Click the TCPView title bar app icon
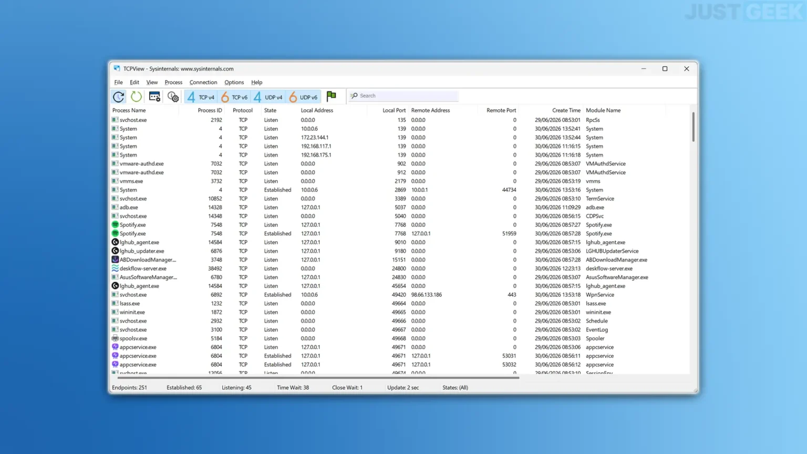Viewport: 807px width, 454px height. click(x=117, y=69)
